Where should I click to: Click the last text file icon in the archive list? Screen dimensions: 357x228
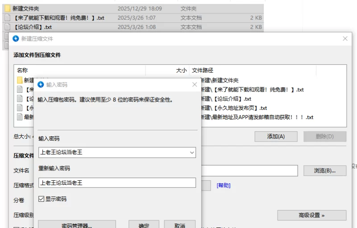(20, 117)
